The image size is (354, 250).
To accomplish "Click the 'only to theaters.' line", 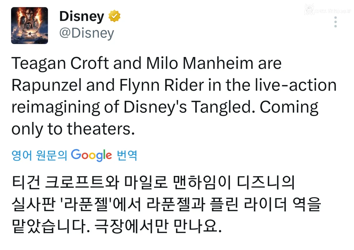I will click(73, 129).
